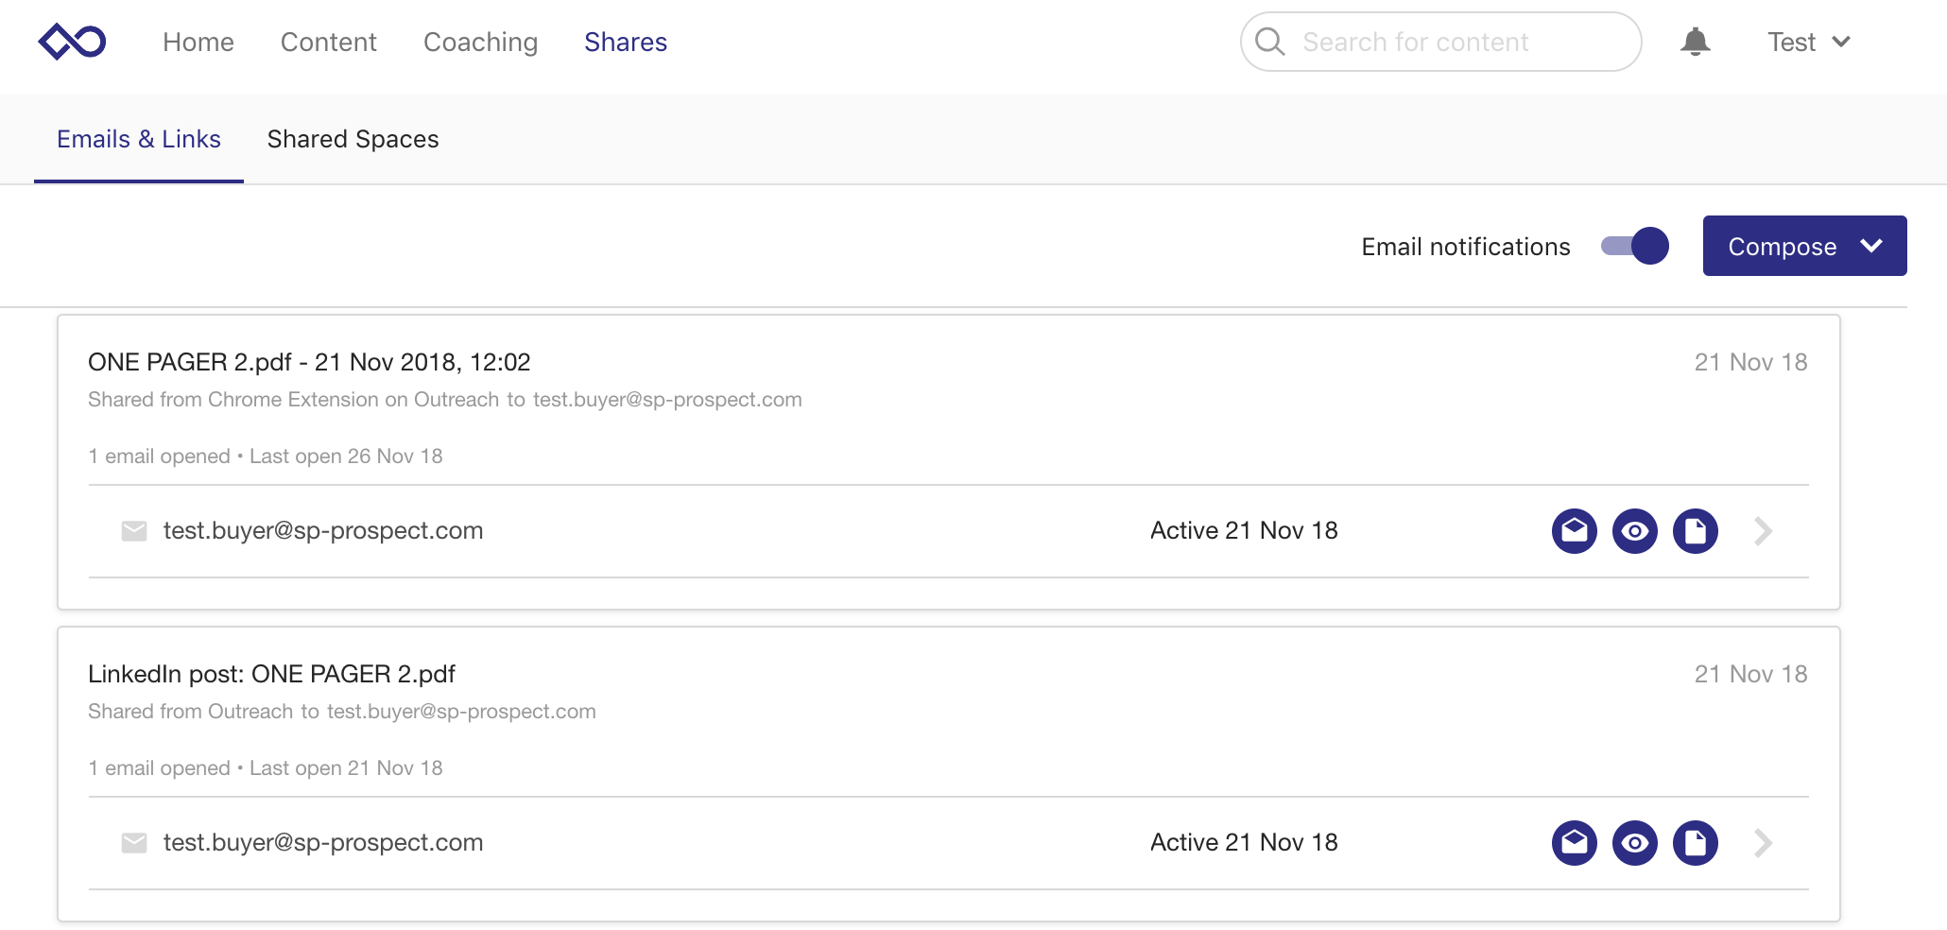Open the Compose dropdown arrow
1947x930 pixels.
[1870, 246]
